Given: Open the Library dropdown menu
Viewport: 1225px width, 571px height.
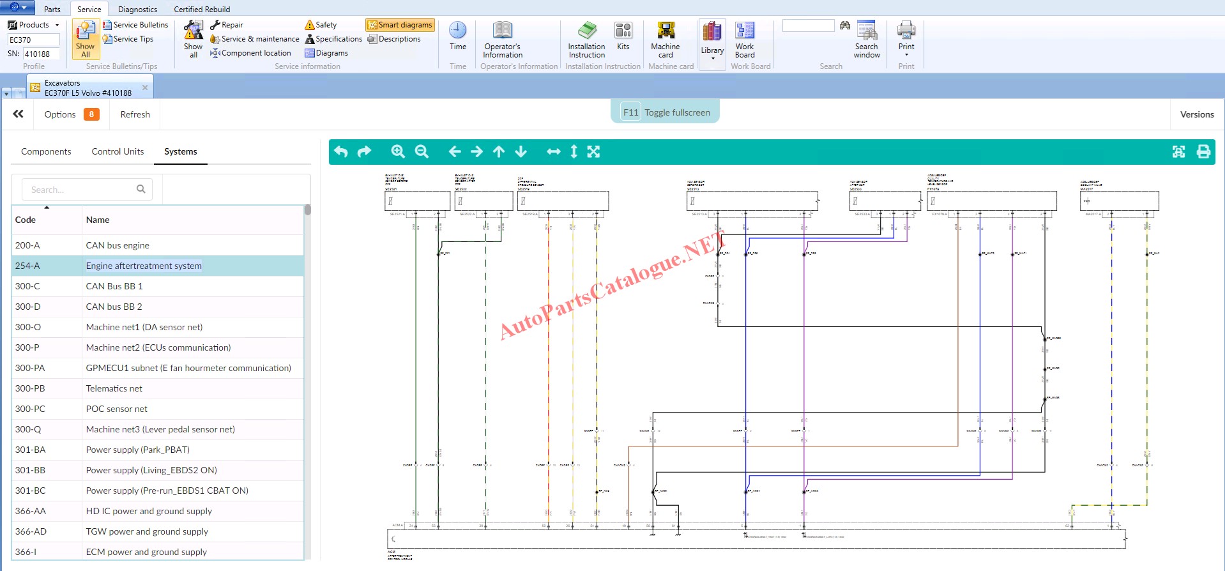Looking at the screenshot, I should click(x=712, y=42).
